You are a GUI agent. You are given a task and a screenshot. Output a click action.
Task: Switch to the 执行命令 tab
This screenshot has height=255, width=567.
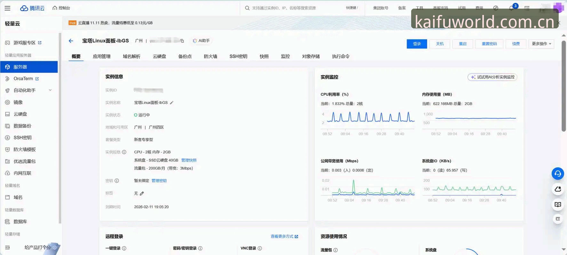click(x=341, y=56)
